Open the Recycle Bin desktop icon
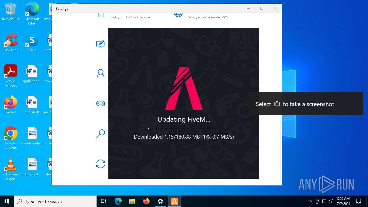 coord(11,12)
